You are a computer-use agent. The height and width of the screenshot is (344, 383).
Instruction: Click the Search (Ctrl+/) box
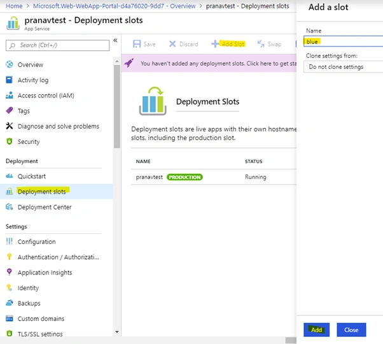point(58,45)
